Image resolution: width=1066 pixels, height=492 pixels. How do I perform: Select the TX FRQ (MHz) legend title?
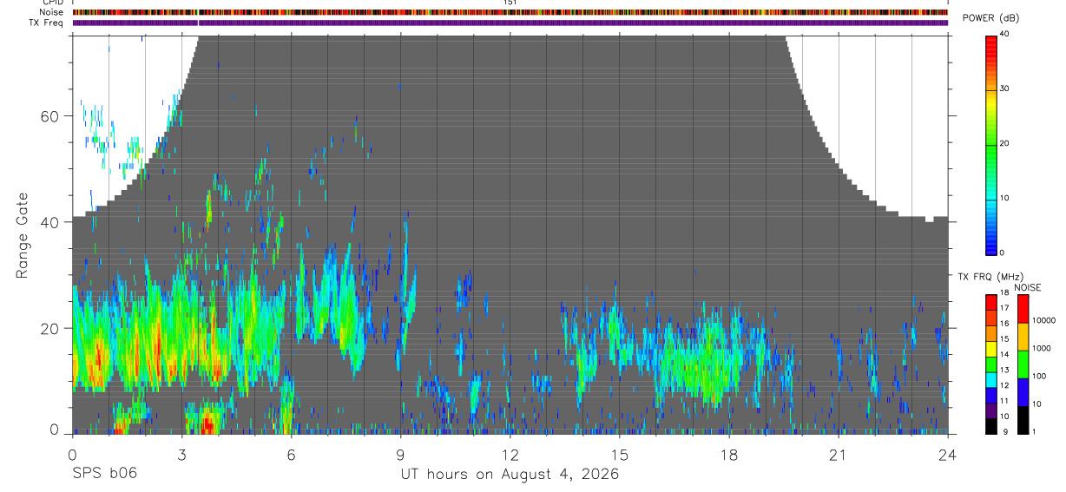pyautogui.click(x=986, y=277)
